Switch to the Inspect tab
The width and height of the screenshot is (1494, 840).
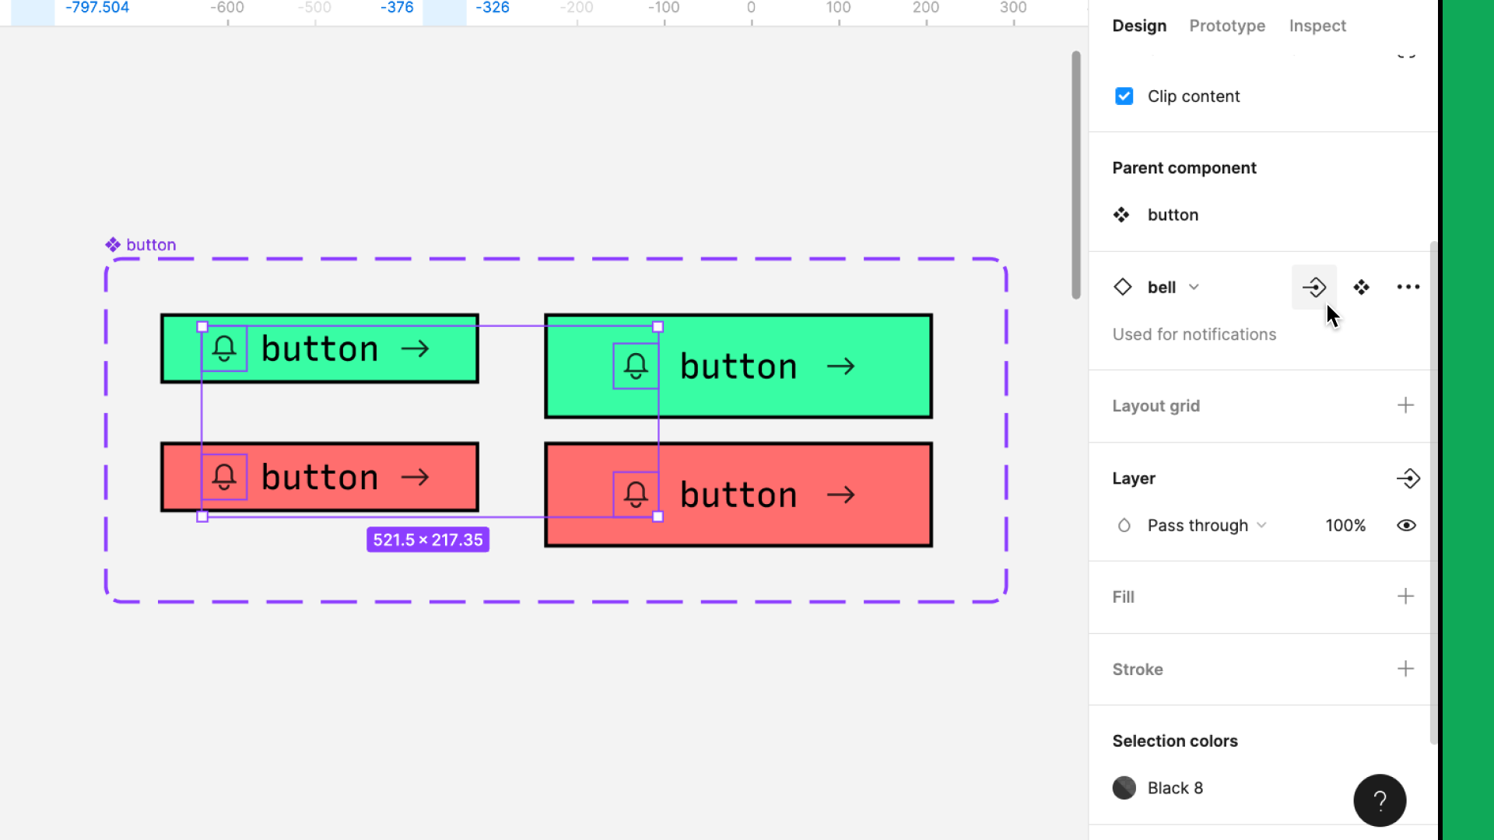tap(1317, 26)
